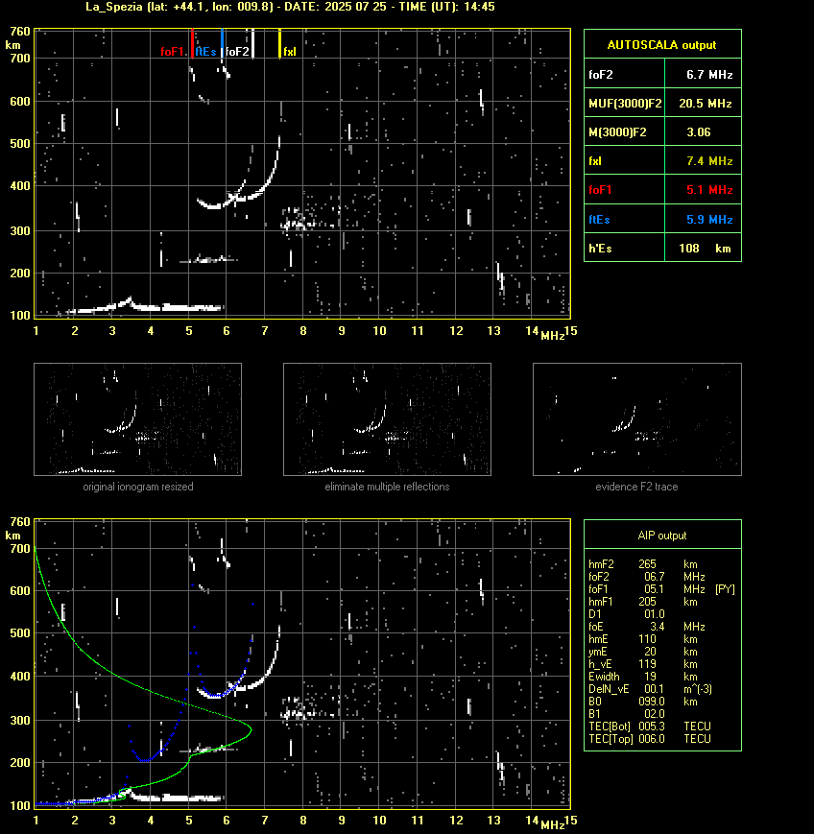Click the 'evidence F2 trace' caption
The width and height of the screenshot is (814, 834).
(x=636, y=487)
